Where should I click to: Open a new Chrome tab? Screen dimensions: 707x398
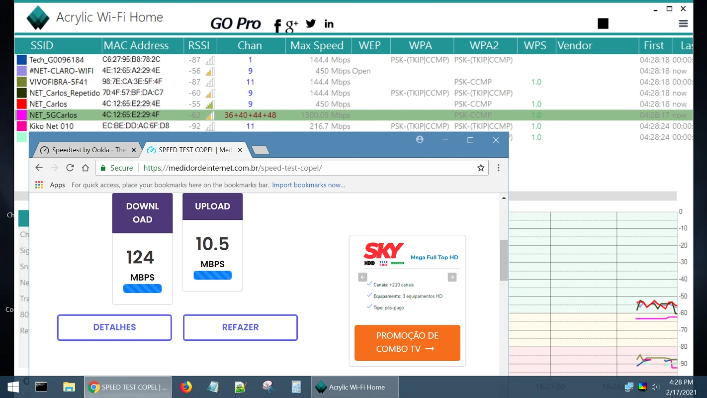pyautogui.click(x=261, y=150)
